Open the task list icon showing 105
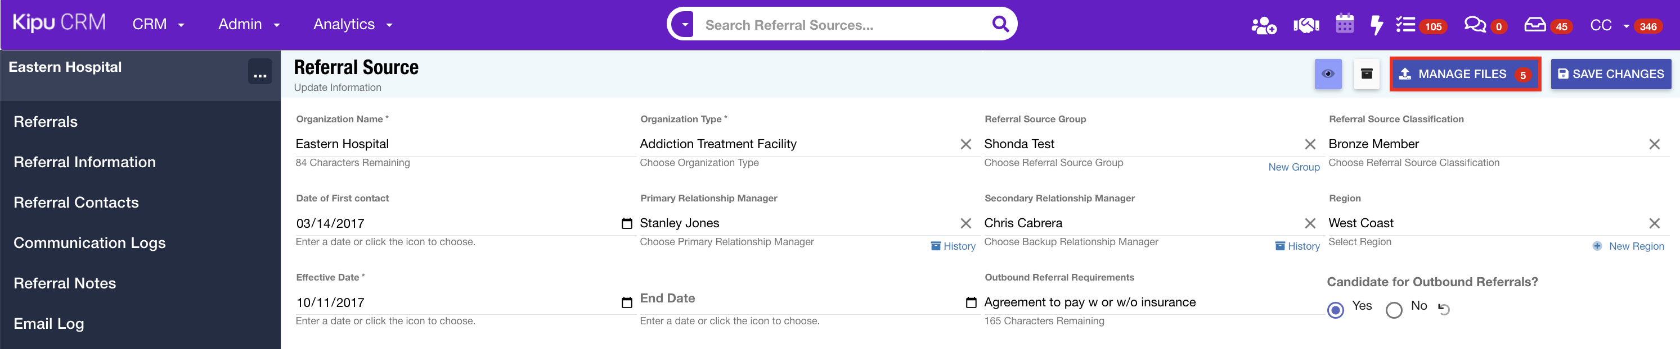 point(1405,25)
